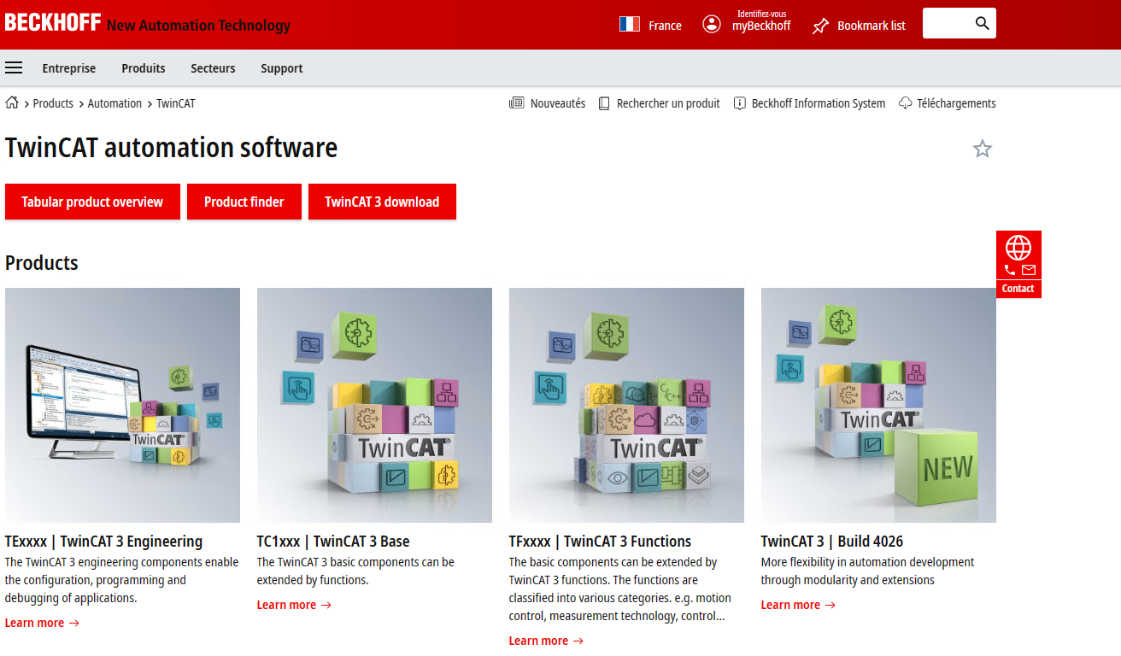Click the Bookmark list pin icon
The image size is (1121, 656).
820,26
